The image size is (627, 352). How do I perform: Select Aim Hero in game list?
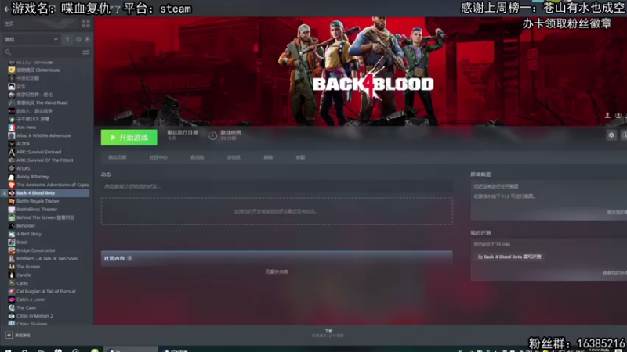(x=27, y=128)
